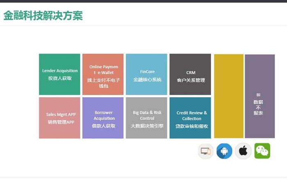Click the green WeChat icon
Viewport: 287px width, 188px height.
[262, 151]
